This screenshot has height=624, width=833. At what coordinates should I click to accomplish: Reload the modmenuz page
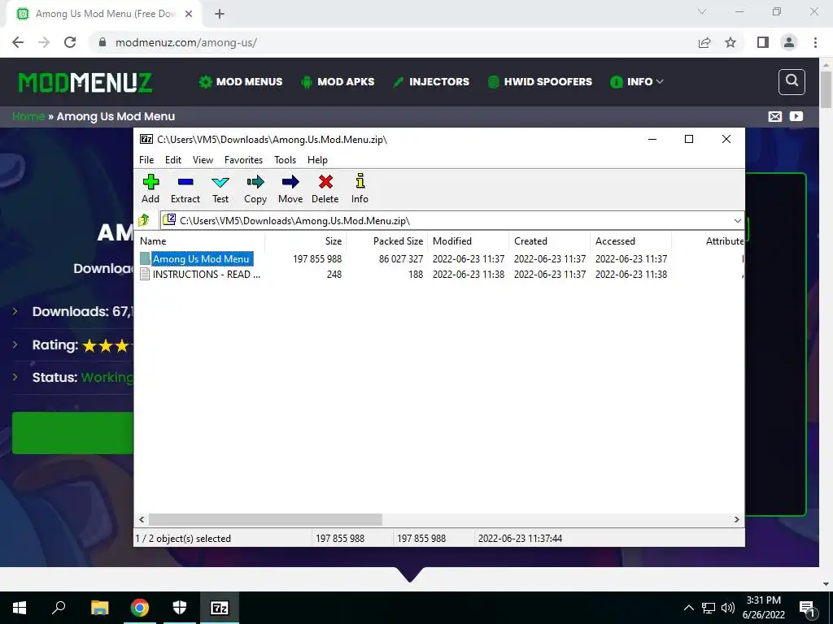coord(70,42)
